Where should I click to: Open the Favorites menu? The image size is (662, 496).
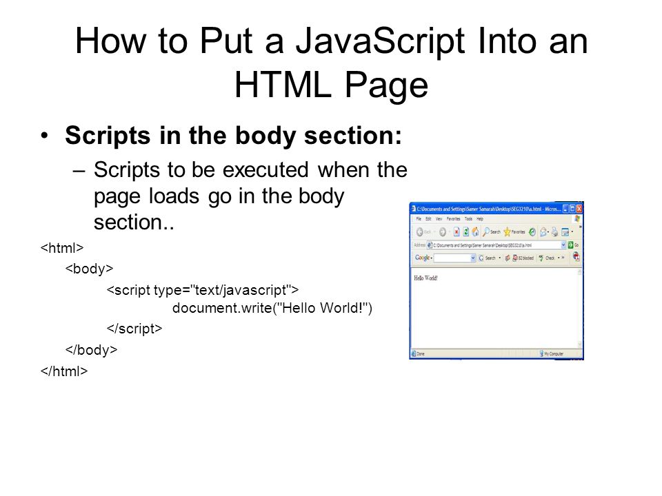[x=454, y=219]
